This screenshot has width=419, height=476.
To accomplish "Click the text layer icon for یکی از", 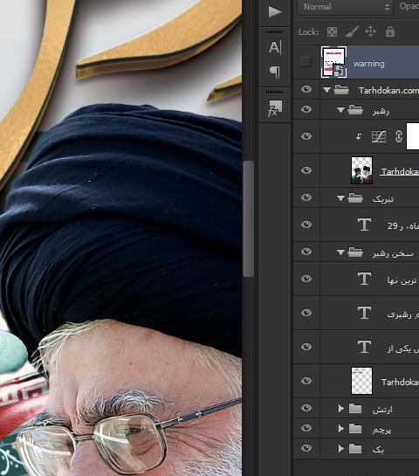I will (x=364, y=347).
